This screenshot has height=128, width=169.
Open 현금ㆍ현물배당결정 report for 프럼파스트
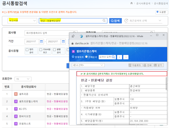click(57, 124)
